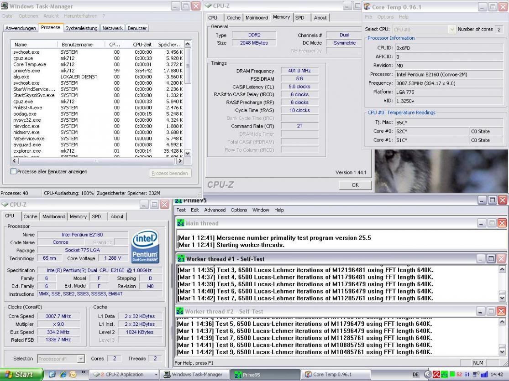Image resolution: width=509 pixels, height=381 pixels.
Task: Sort processes by CPU-Zeit column header
Action: click(139, 44)
